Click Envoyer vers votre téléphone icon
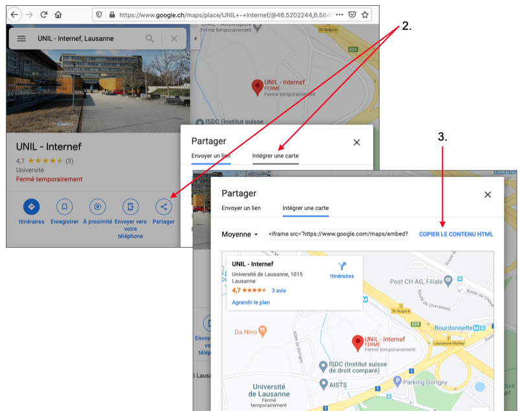This screenshot has height=411, width=524. (131, 207)
